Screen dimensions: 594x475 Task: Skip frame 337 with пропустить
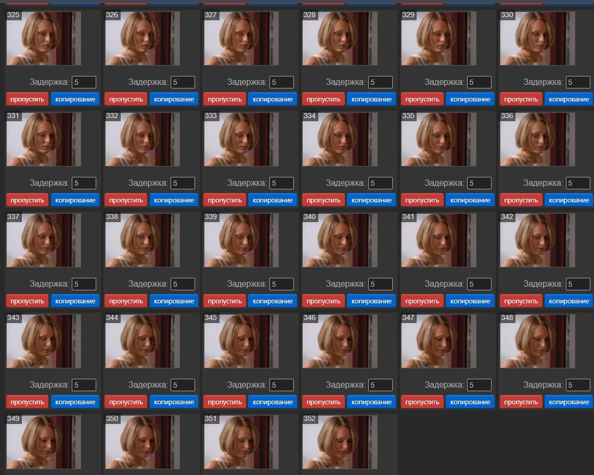[27, 301]
